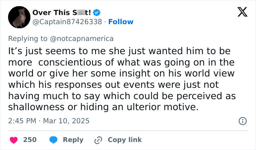Click the blue verified badge
Image resolution: width=256 pixels, height=150 pixels.
coord(97,12)
